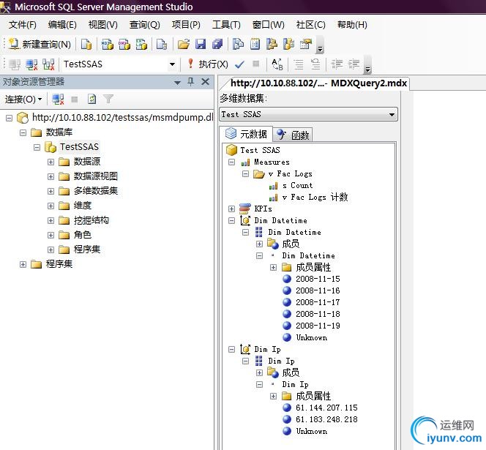Viewport: 486px width, 450px height.
Task: Select the 61.144.207.115 member
Action: pos(326,408)
